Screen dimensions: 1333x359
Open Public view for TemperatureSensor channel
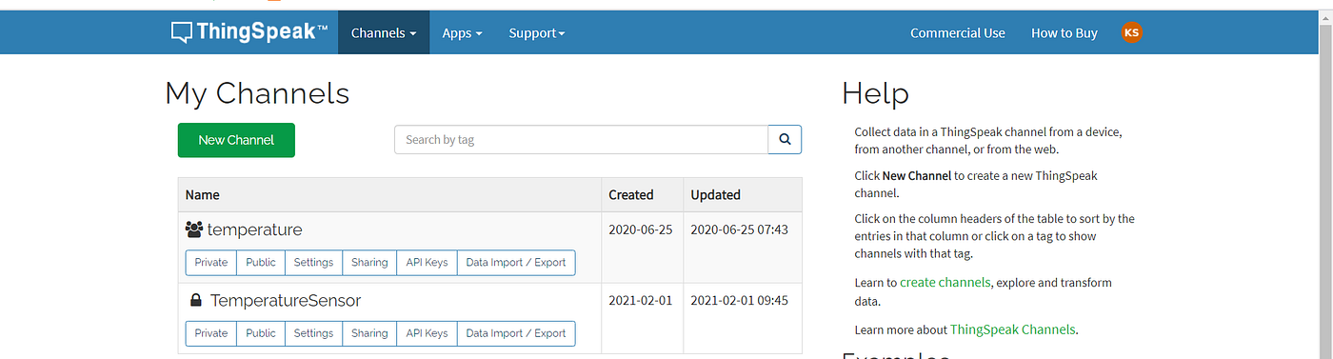point(261,333)
